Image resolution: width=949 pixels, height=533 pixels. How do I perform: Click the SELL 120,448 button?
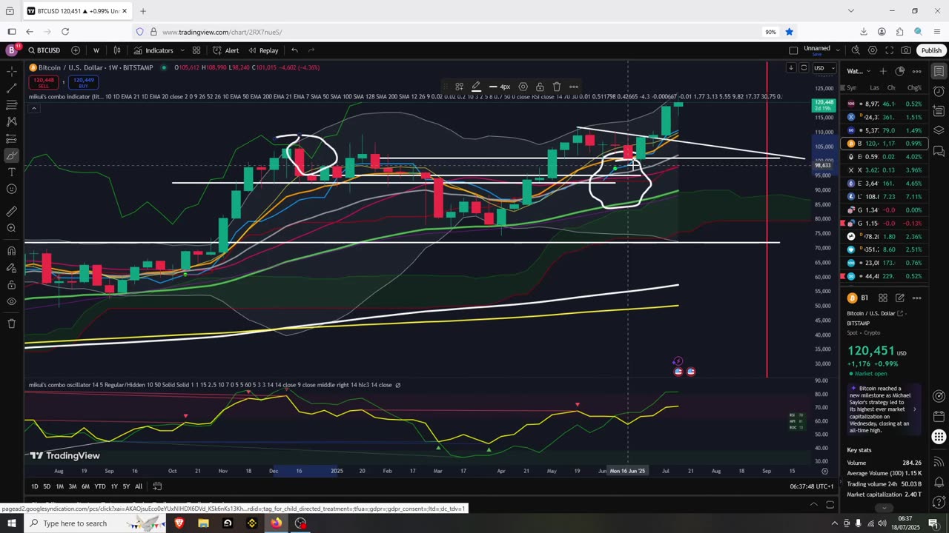point(44,82)
